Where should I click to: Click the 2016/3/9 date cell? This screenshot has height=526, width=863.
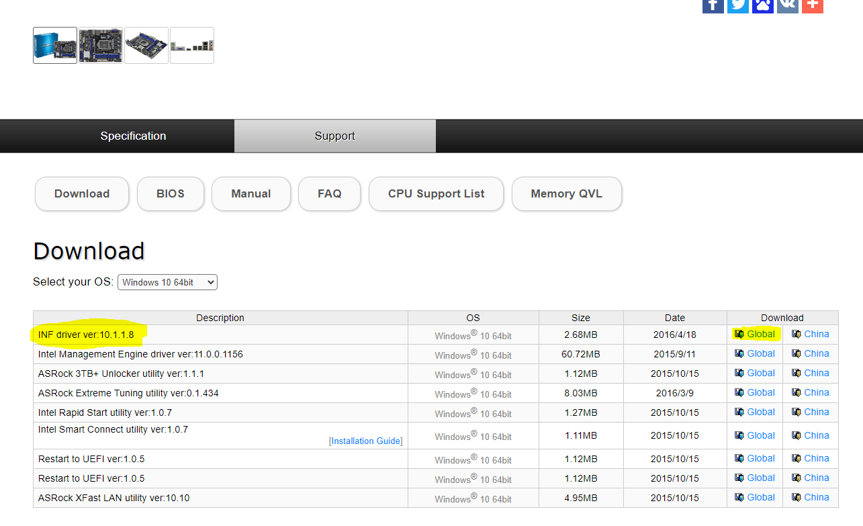coord(675,393)
